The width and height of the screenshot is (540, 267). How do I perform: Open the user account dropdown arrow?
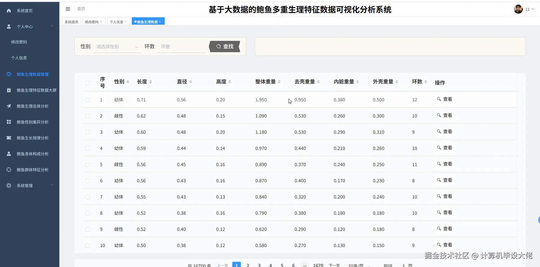(533, 9)
